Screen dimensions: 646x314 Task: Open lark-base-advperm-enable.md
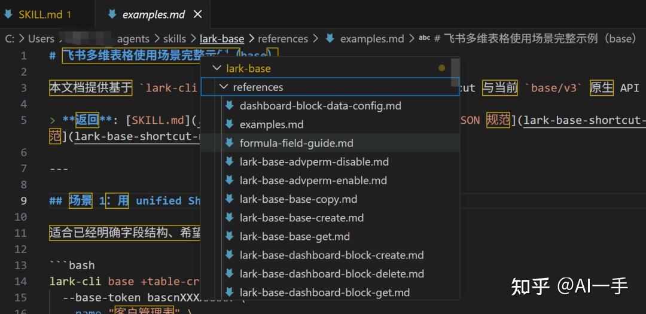tap(313, 181)
